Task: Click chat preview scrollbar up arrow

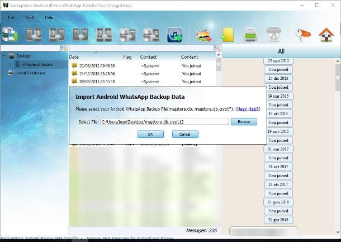Action: click(338, 61)
